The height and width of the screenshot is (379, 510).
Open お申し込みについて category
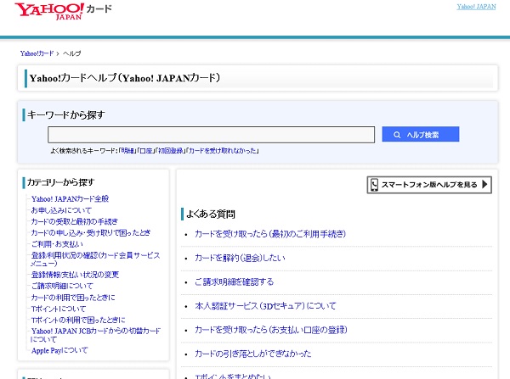[x=61, y=210]
